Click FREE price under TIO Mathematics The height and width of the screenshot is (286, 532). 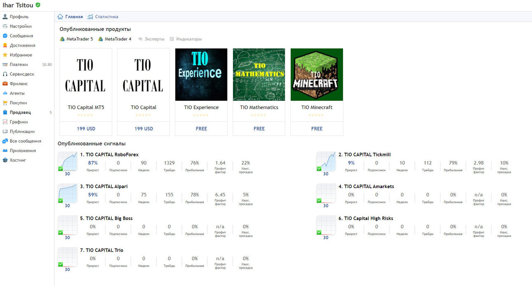pyautogui.click(x=259, y=129)
